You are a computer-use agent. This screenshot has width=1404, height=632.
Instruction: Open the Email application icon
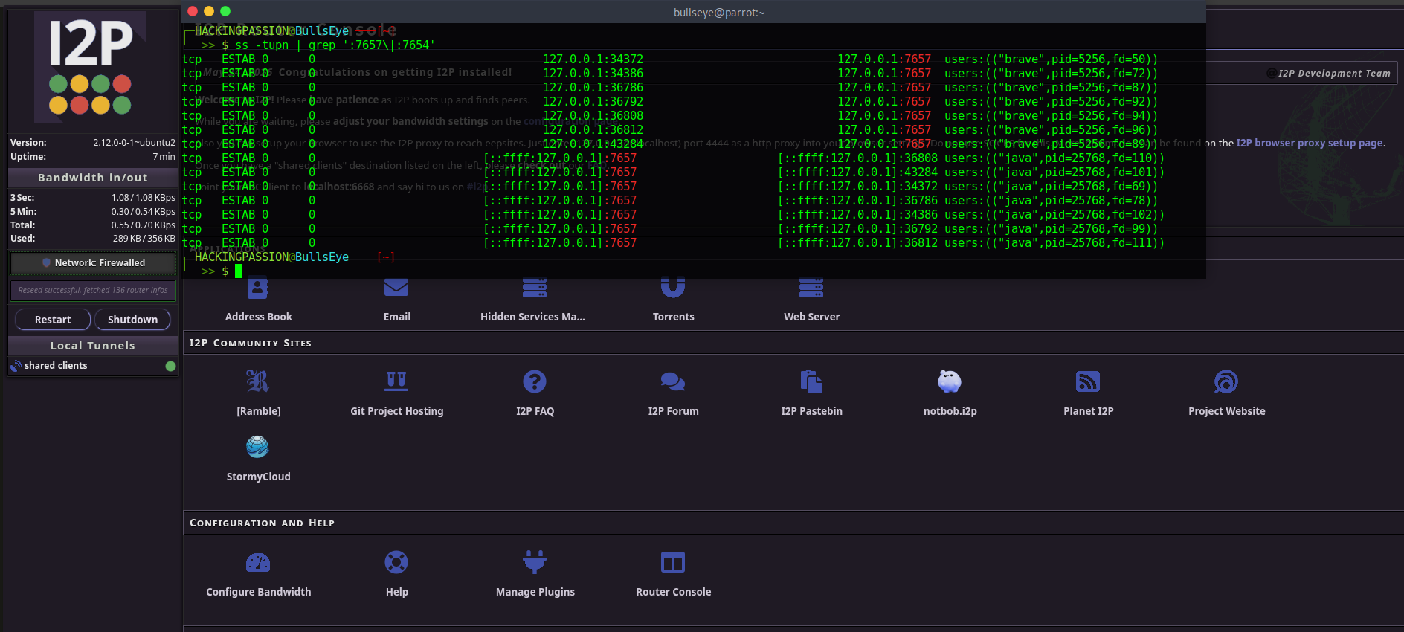(396, 288)
